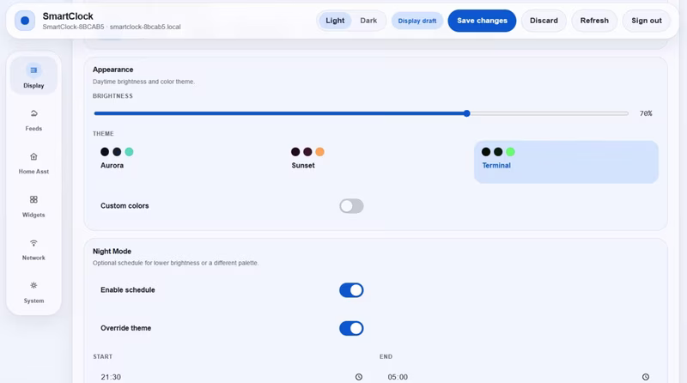
Task: Click the Widgets label in sidebar
Action: click(x=33, y=215)
